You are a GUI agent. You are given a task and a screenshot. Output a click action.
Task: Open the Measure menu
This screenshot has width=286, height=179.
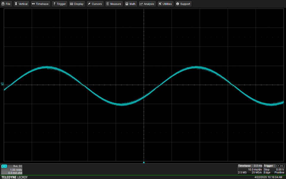tap(114, 4)
